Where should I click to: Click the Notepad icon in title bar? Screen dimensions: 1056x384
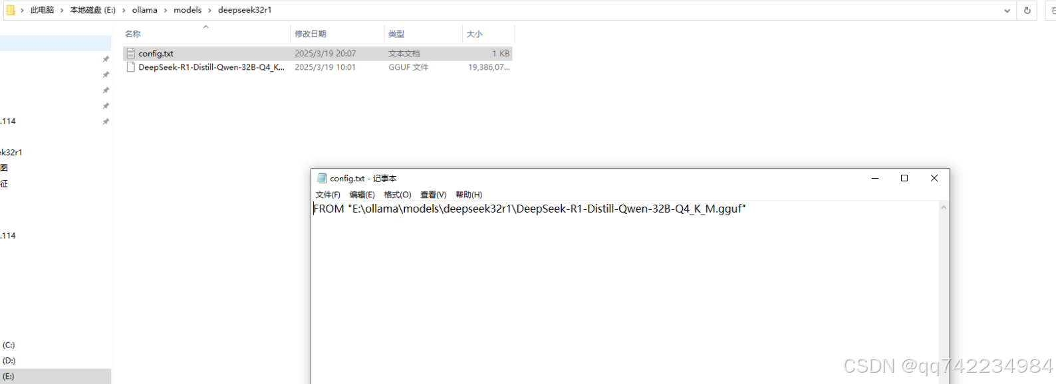pos(322,178)
